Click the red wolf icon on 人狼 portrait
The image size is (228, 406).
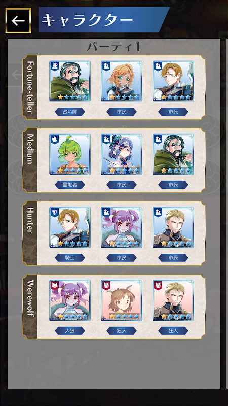coord(55,286)
